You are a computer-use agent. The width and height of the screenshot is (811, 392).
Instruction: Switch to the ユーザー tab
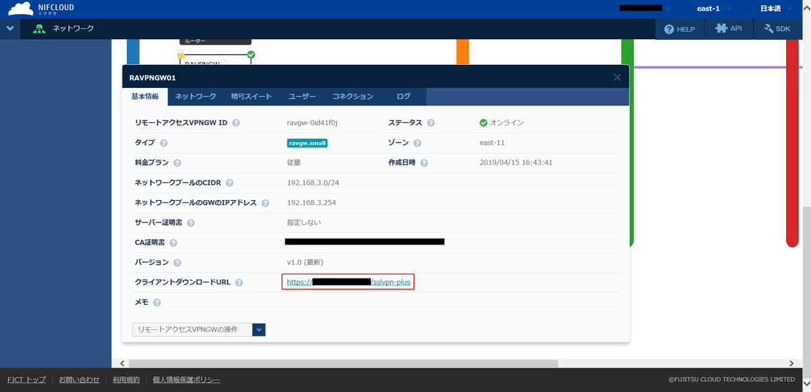point(301,96)
